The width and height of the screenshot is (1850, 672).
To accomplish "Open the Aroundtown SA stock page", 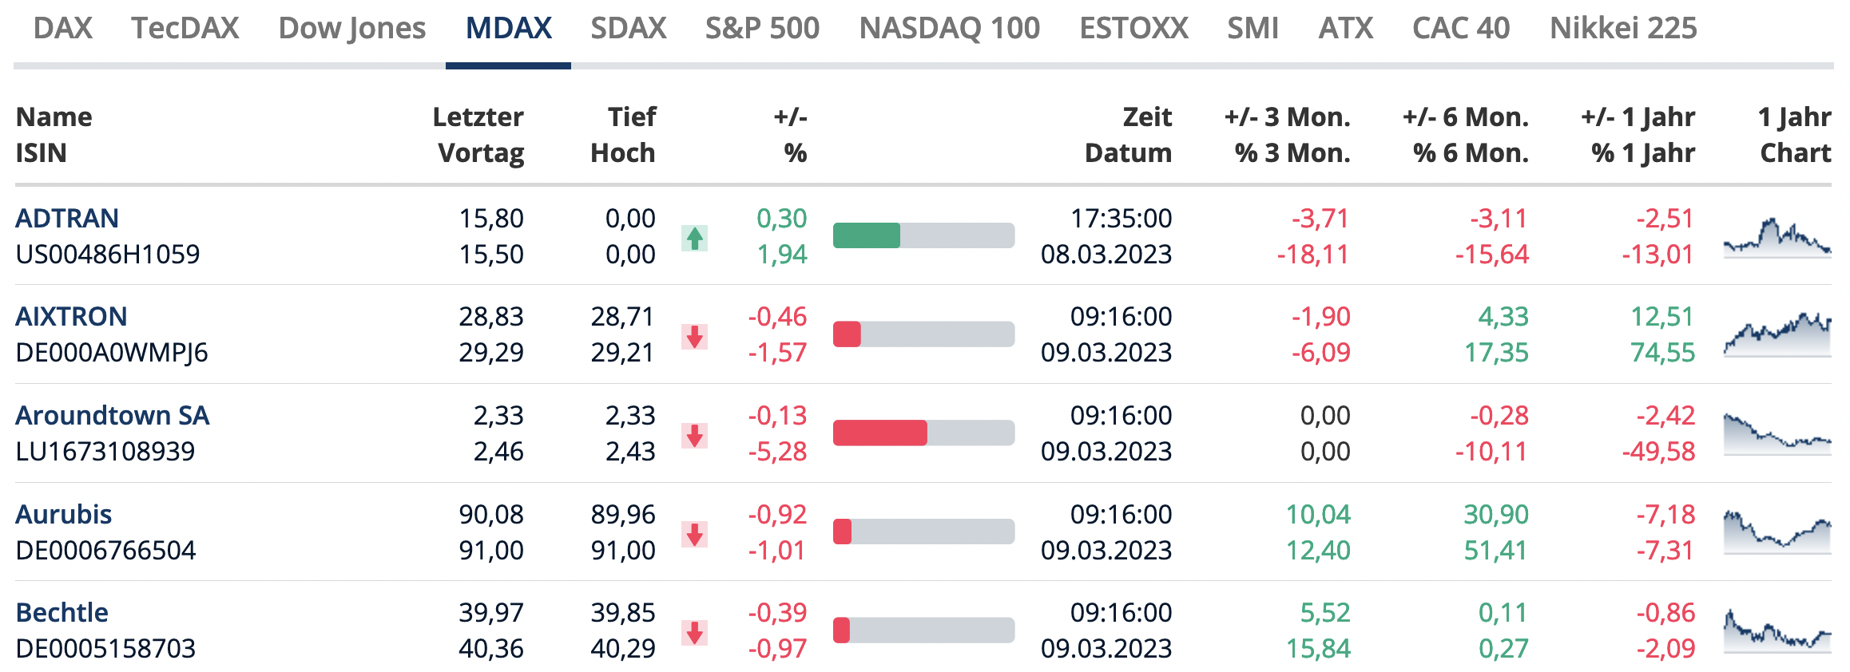I will pos(112,416).
